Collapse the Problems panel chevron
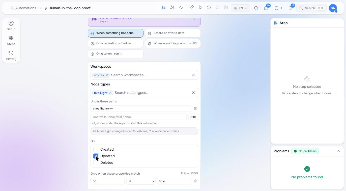Viewport: 346px width, 191px height. click(x=338, y=151)
